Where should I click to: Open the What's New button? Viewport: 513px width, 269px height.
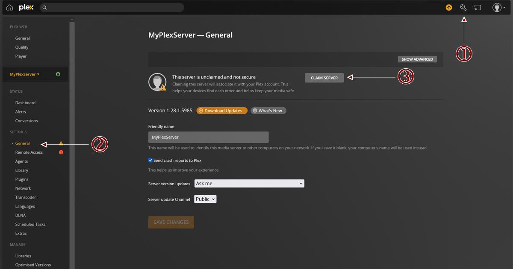(x=268, y=111)
